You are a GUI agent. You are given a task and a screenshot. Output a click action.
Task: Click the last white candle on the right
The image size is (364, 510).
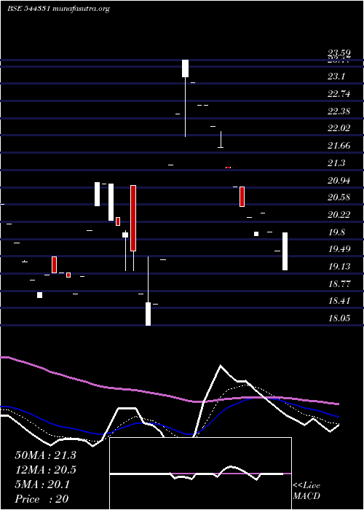click(x=285, y=251)
